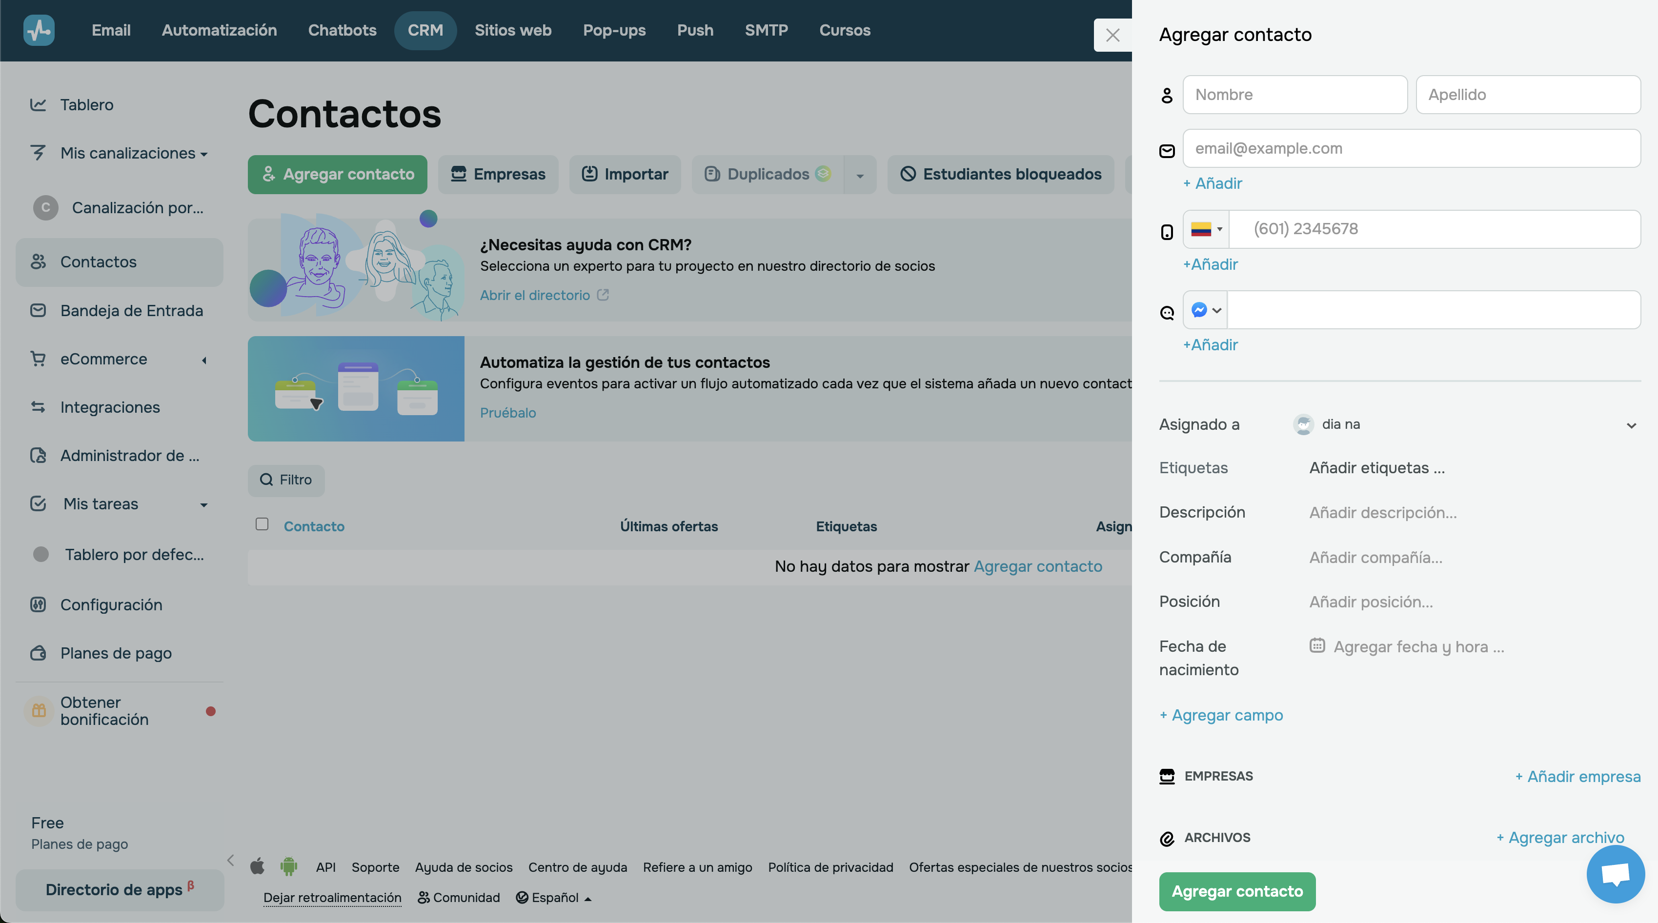Click the calendar icon for fecha de nacimiento
This screenshot has height=923, width=1658.
click(1317, 645)
